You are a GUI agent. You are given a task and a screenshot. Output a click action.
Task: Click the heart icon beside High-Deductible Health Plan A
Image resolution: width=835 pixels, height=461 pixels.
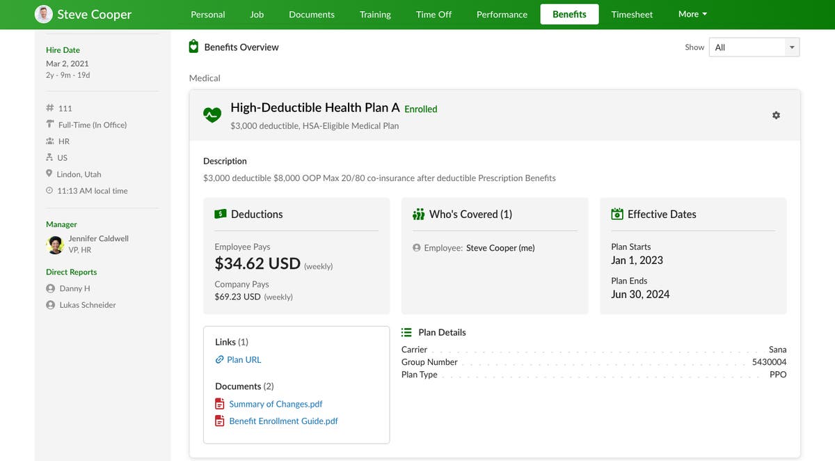tap(212, 114)
